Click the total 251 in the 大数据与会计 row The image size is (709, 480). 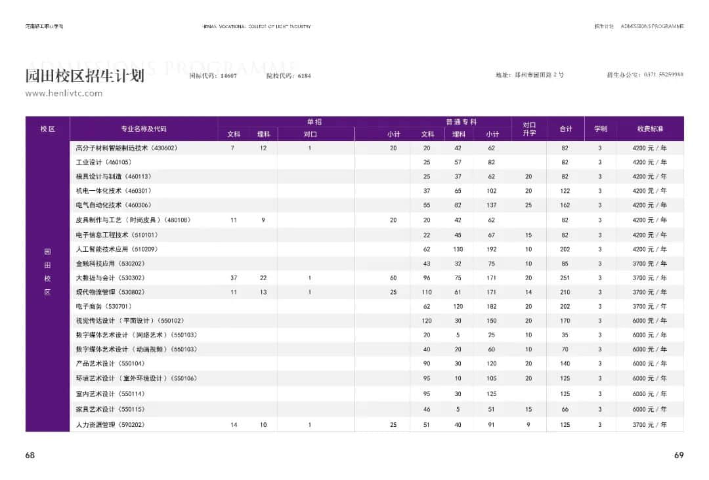point(565,278)
